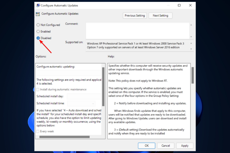Go to Next Setting
The width and height of the screenshot is (230, 153).
pyautogui.click(x=160, y=16)
